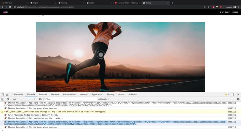Close the AEM Sites tab
241x135 pixels.
27,3
